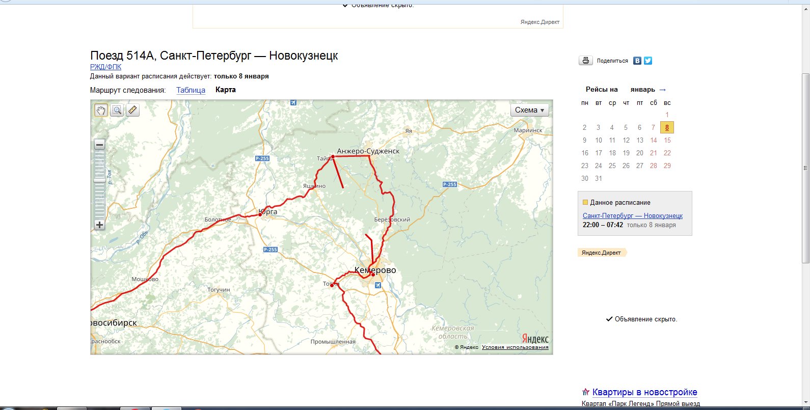Switch to the Таблица route view
The width and height of the screenshot is (810, 410).
(191, 90)
